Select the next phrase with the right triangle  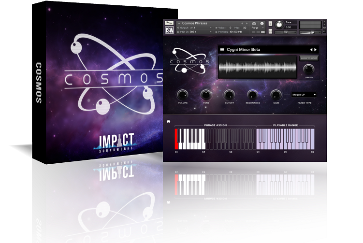[x=315, y=50]
